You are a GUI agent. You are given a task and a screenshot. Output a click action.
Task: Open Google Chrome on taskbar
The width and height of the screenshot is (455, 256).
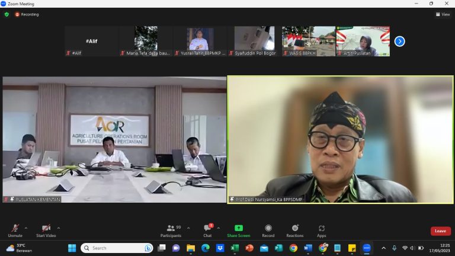[x=293, y=248]
